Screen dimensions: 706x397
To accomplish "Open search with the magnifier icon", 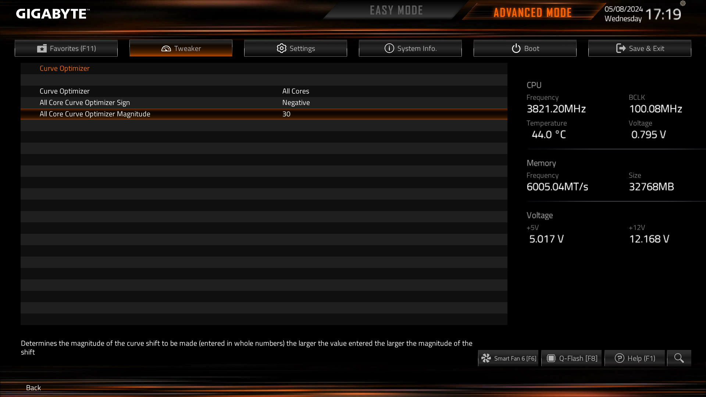I will [x=679, y=358].
